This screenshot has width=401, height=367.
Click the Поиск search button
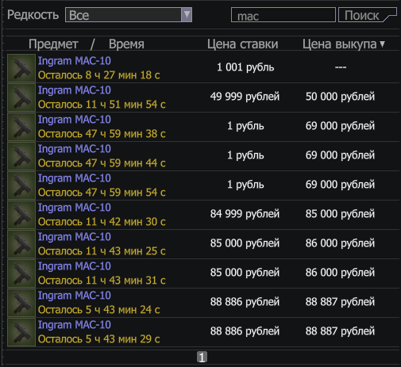coord(368,15)
